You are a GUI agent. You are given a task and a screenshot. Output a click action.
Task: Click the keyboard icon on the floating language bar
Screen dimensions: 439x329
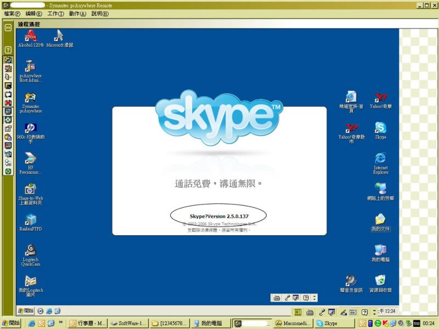tap(277, 298)
